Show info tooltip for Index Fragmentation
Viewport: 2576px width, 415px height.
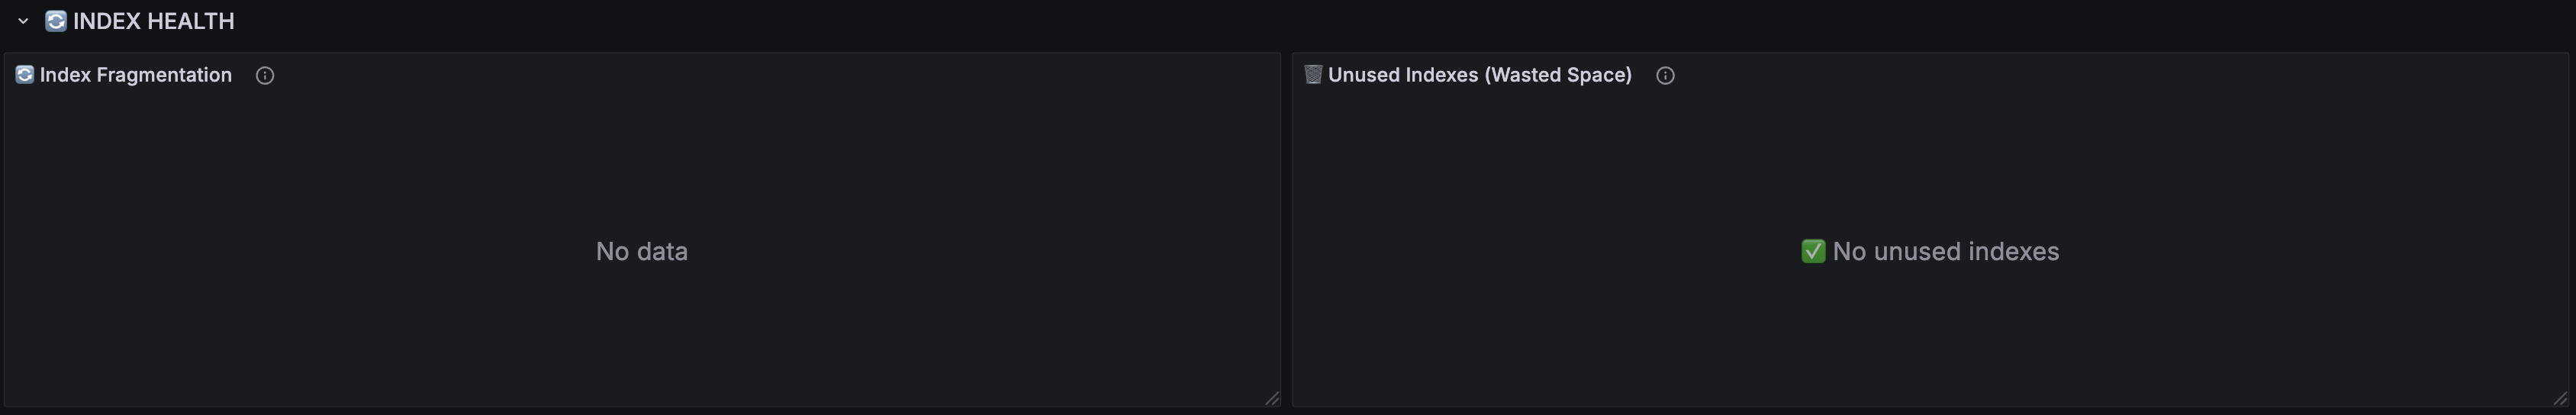click(265, 75)
